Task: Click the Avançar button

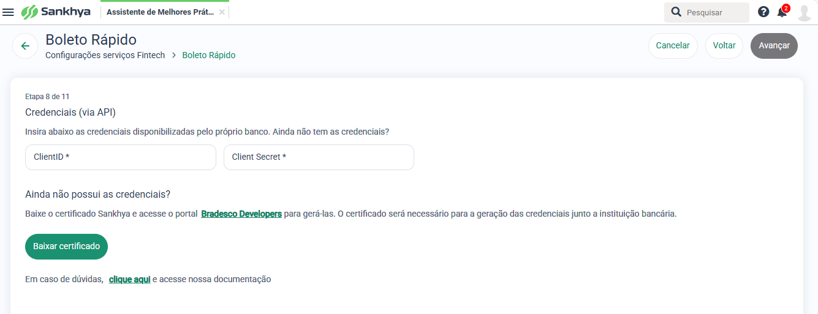Action: pos(774,46)
